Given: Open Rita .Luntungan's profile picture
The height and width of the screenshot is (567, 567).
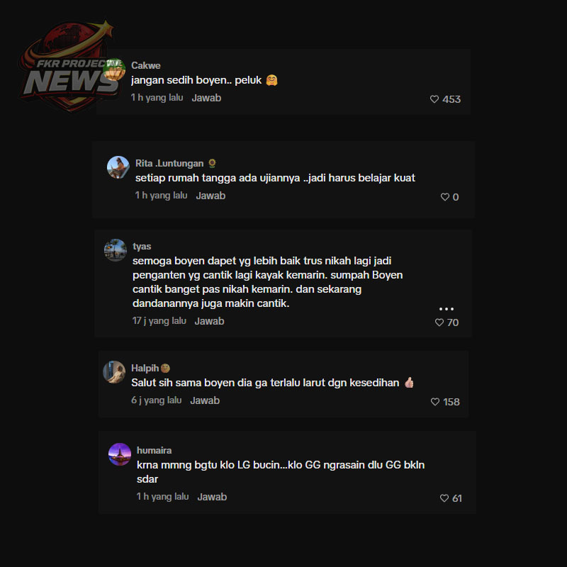Looking at the screenshot, I should point(118,167).
